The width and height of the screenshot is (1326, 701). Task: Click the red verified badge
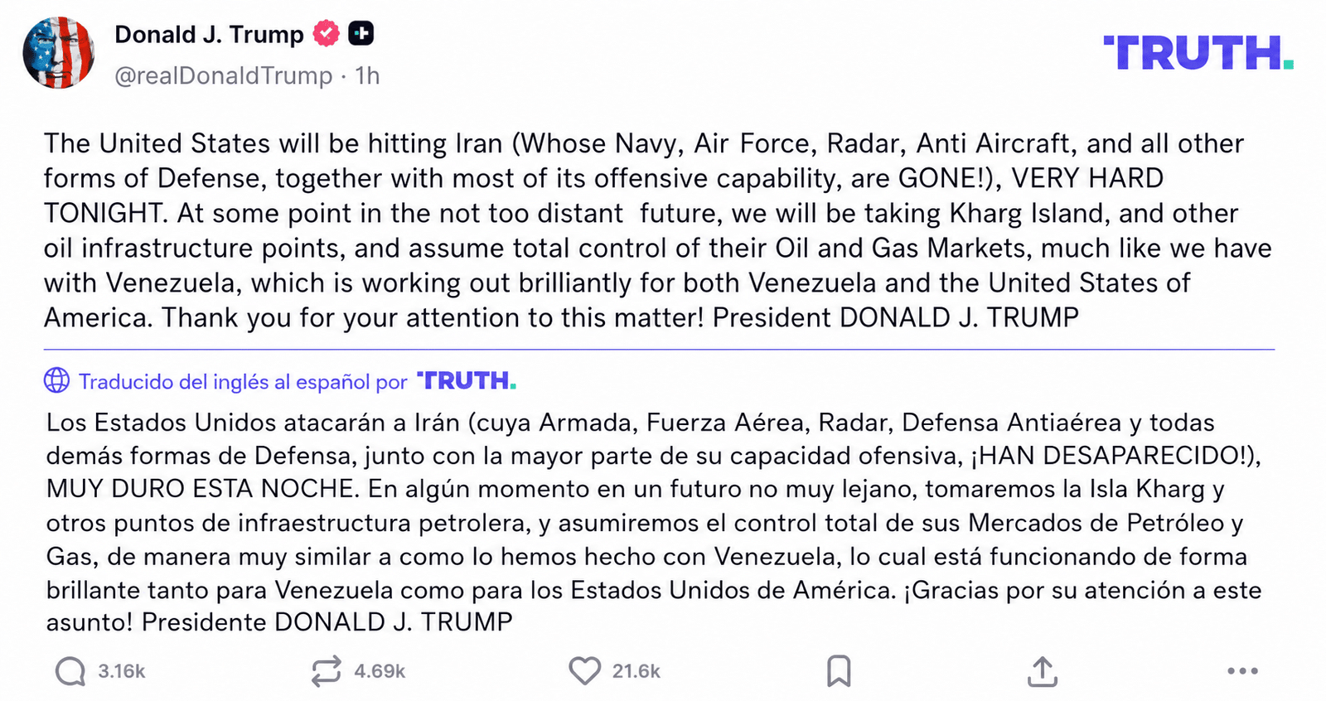(x=327, y=34)
